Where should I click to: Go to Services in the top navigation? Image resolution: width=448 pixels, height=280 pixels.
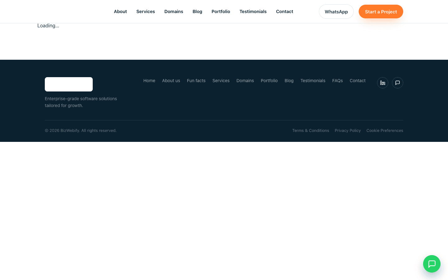click(146, 12)
